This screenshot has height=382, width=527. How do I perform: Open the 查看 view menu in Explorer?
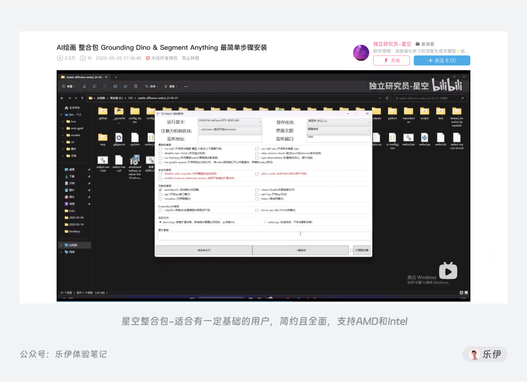pyautogui.click(x=172, y=86)
